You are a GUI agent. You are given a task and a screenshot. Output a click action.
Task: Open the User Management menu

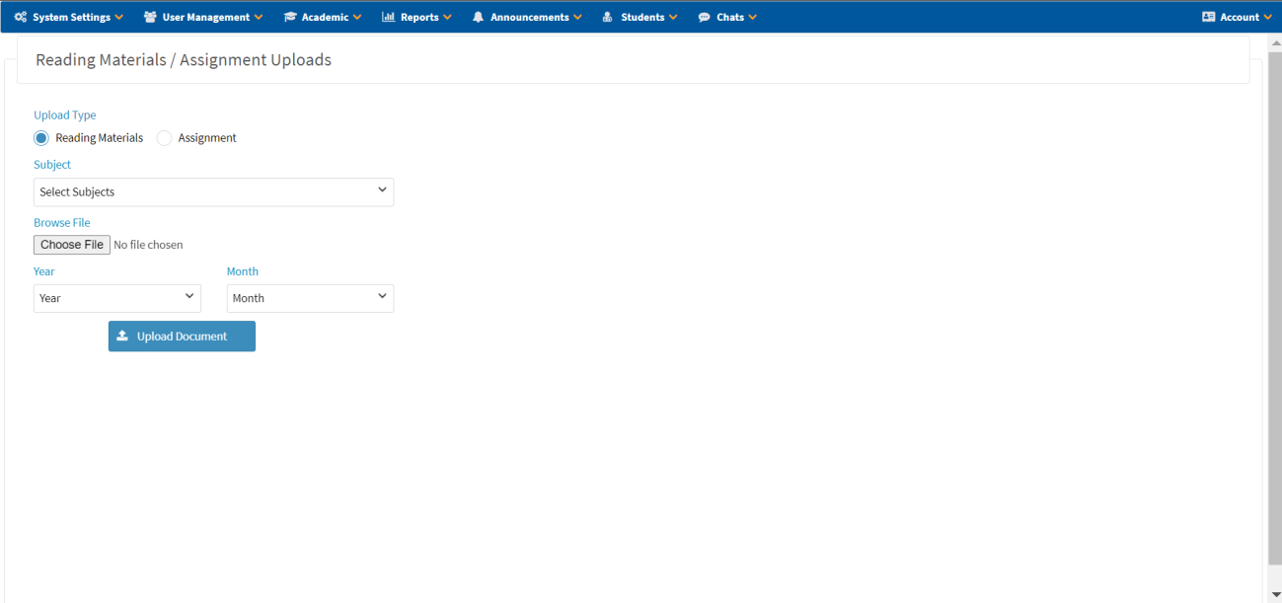(205, 17)
